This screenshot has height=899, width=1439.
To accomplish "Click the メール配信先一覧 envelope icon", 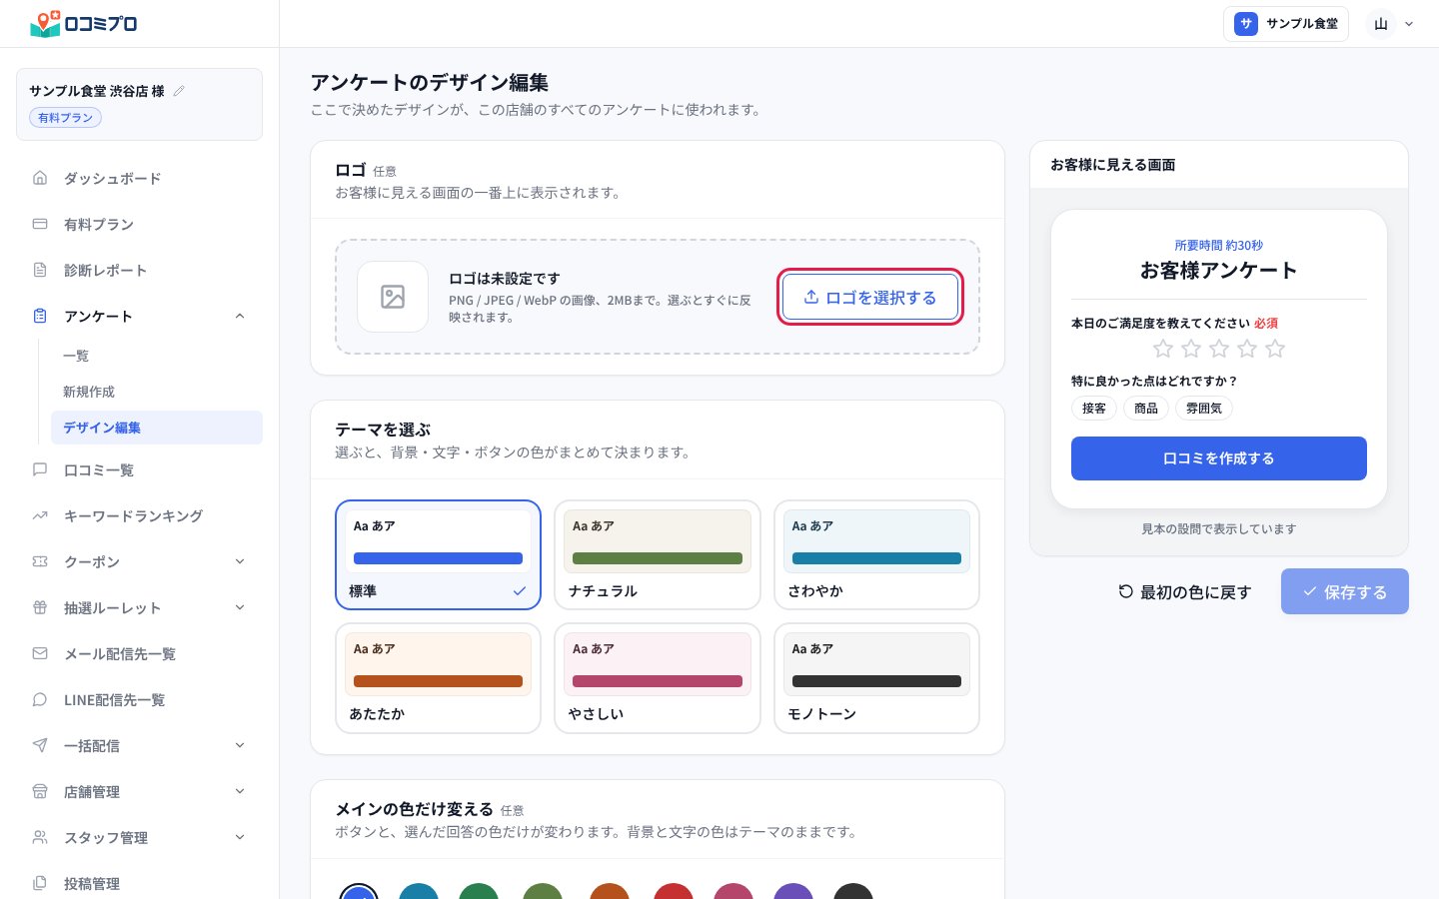I will click(x=40, y=653).
